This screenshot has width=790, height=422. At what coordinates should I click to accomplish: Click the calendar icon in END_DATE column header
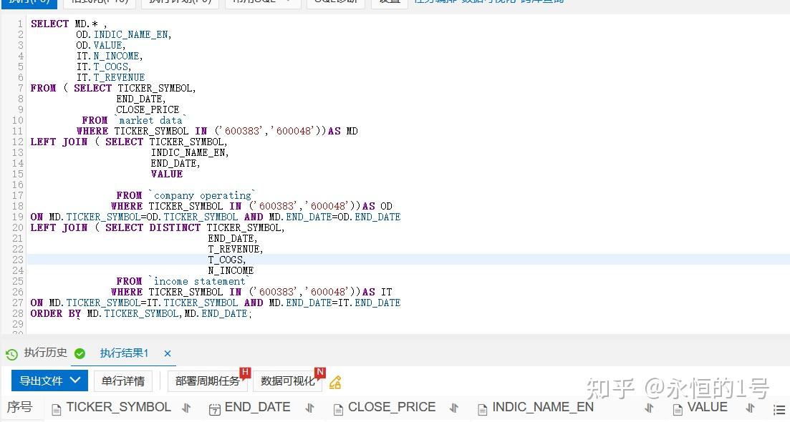pos(215,407)
